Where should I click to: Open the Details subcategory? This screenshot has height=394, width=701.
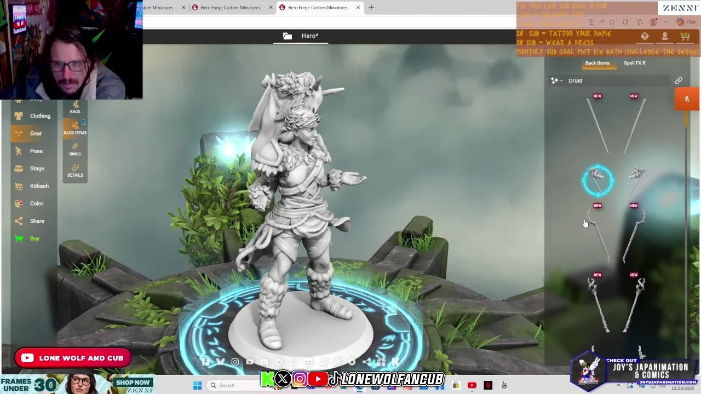pos(75,171)
